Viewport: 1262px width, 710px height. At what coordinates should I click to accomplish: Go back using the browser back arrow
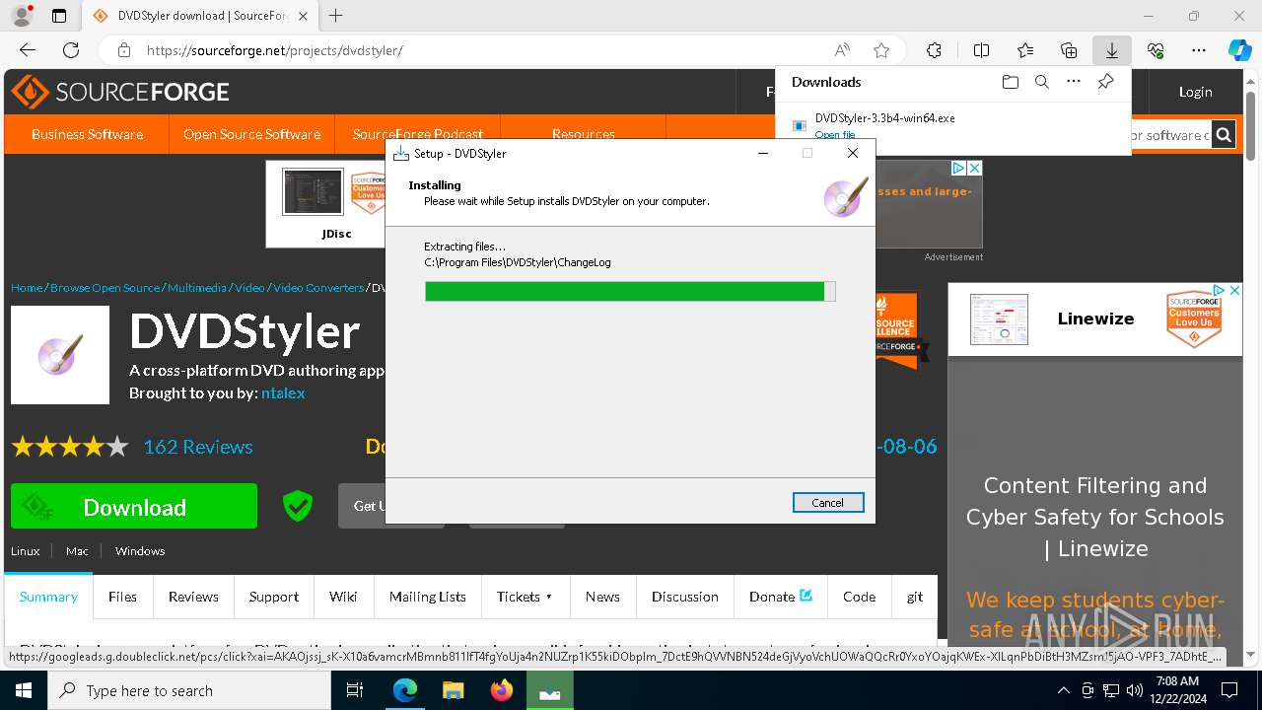point(28,50)
